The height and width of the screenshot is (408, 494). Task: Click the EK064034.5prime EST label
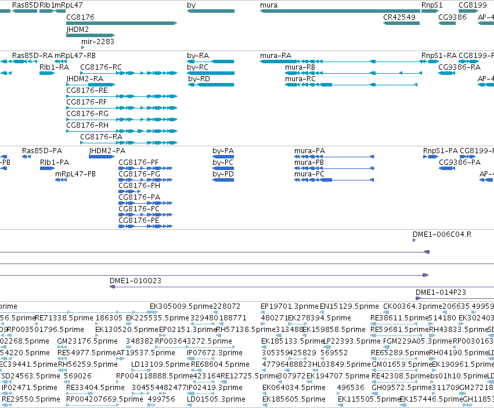click(x=294, y=388)
